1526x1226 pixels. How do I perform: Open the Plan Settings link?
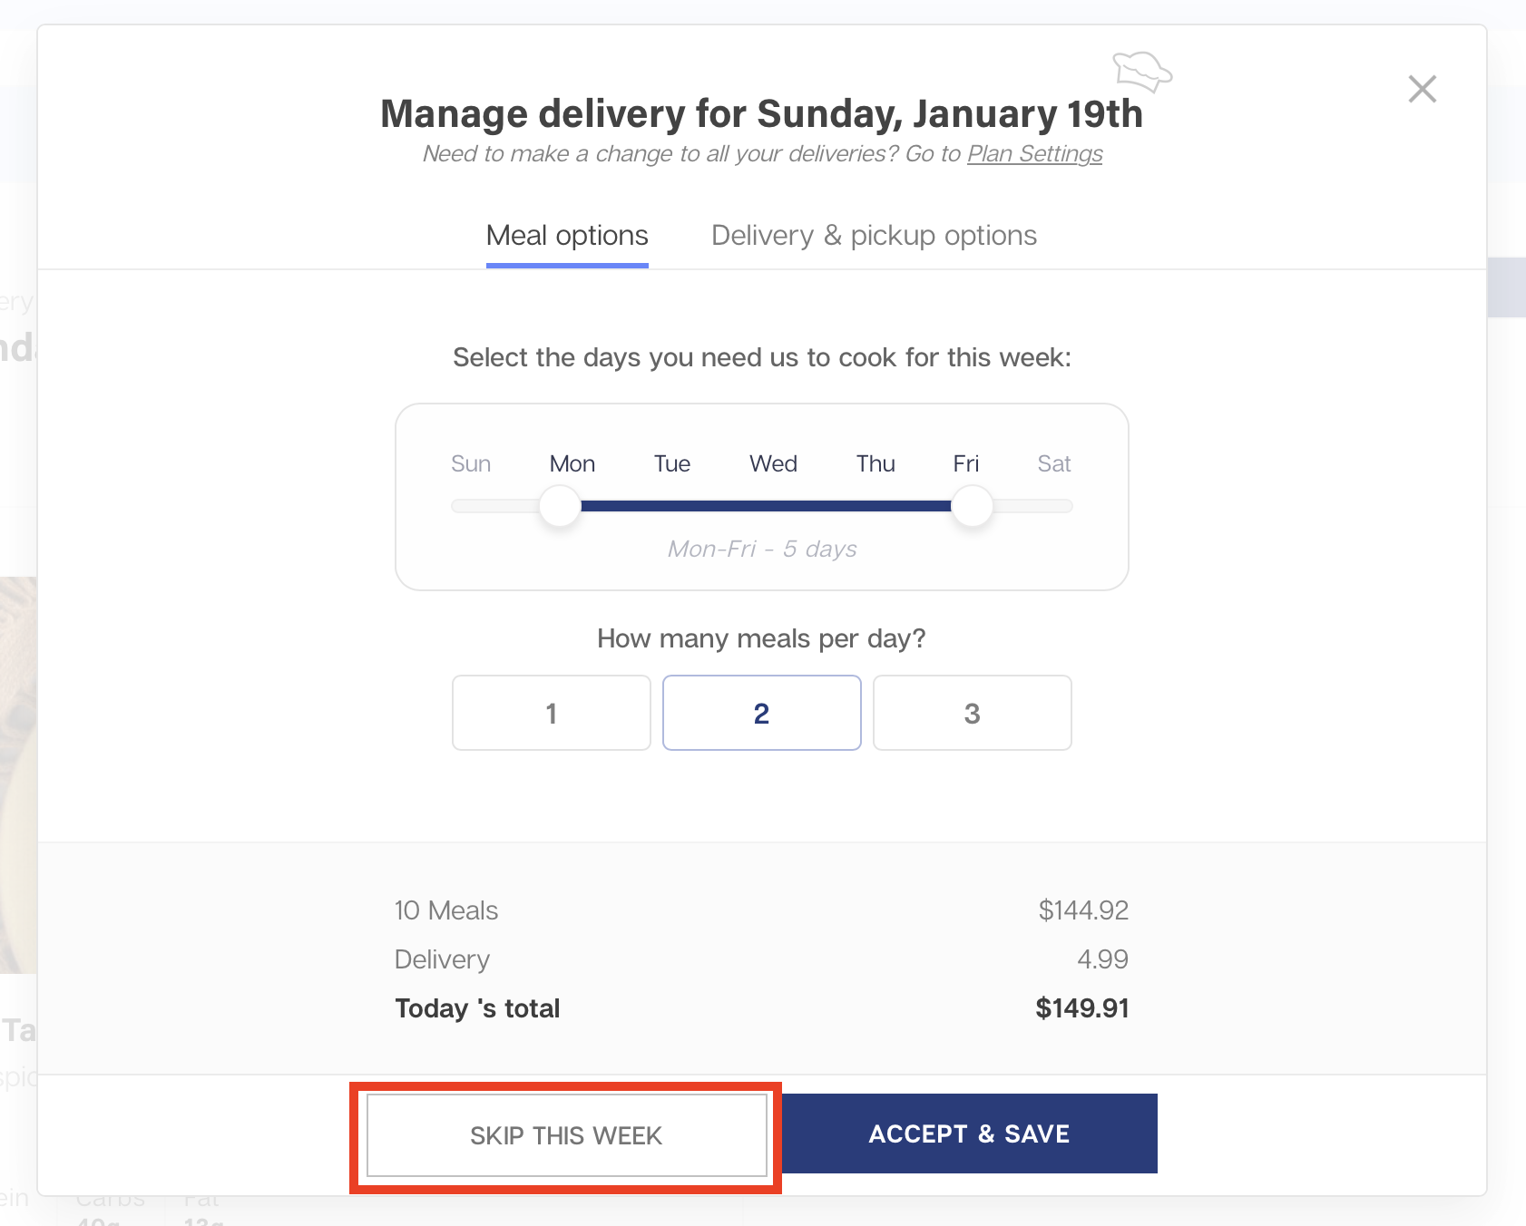1034,154
